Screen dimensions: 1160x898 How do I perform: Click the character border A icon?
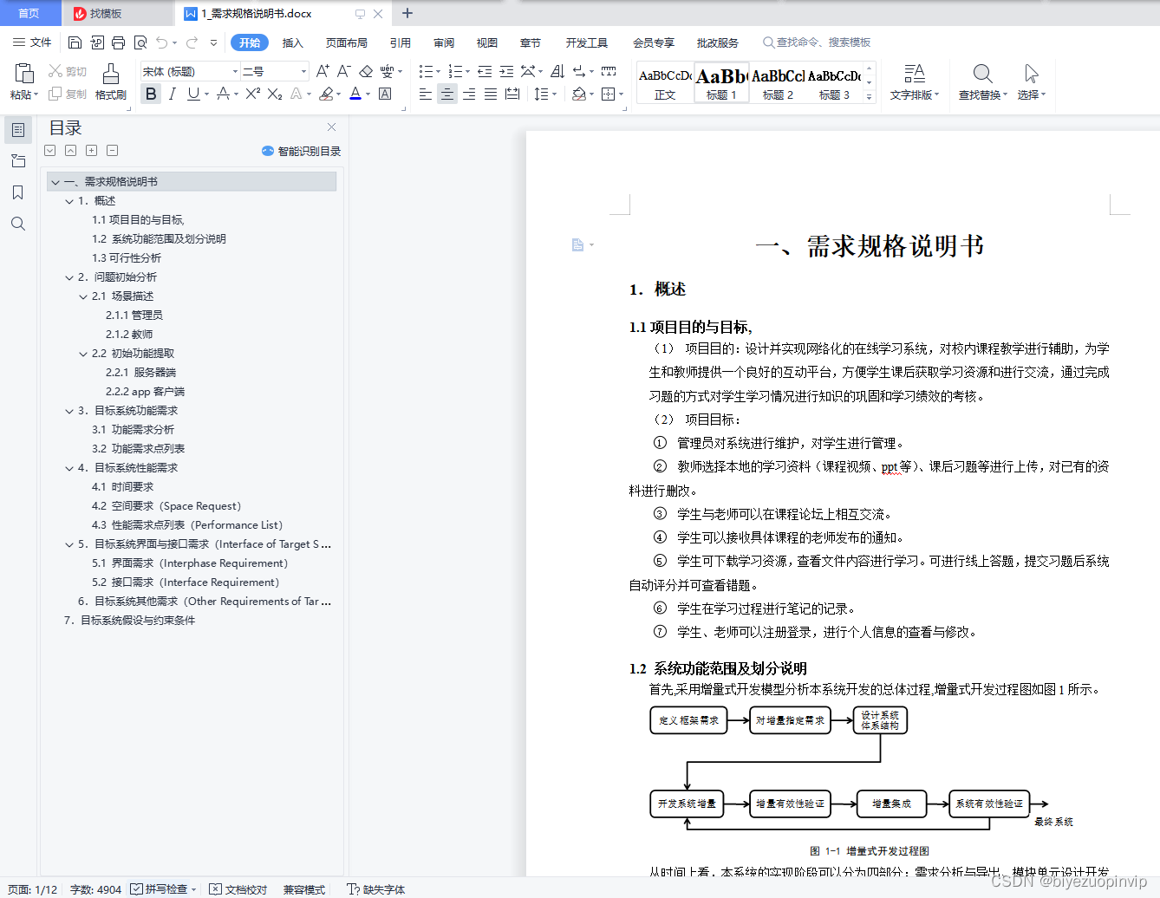coord(385,94)
